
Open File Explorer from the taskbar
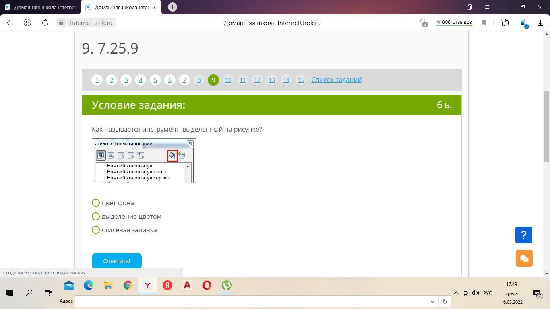108,286
